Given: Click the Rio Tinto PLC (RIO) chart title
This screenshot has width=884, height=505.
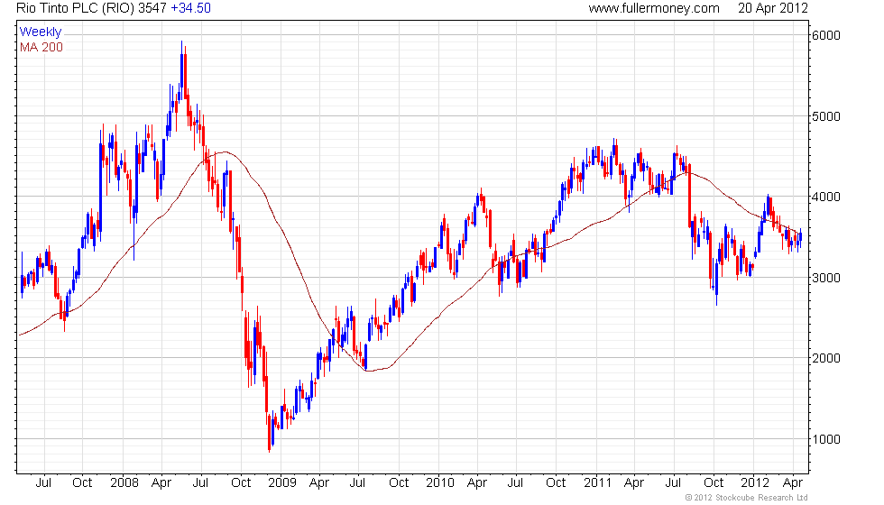Looking at the screenshot, I should pos(75,8).
